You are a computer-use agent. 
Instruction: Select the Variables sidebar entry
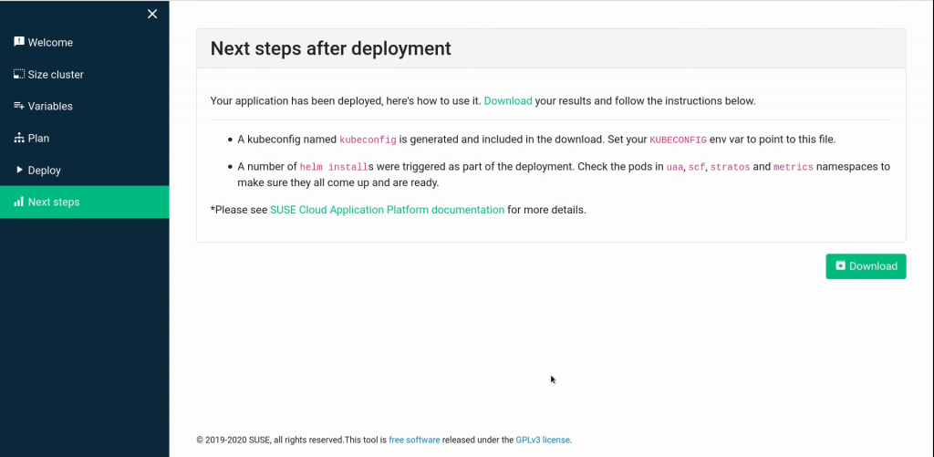(50, 106)
